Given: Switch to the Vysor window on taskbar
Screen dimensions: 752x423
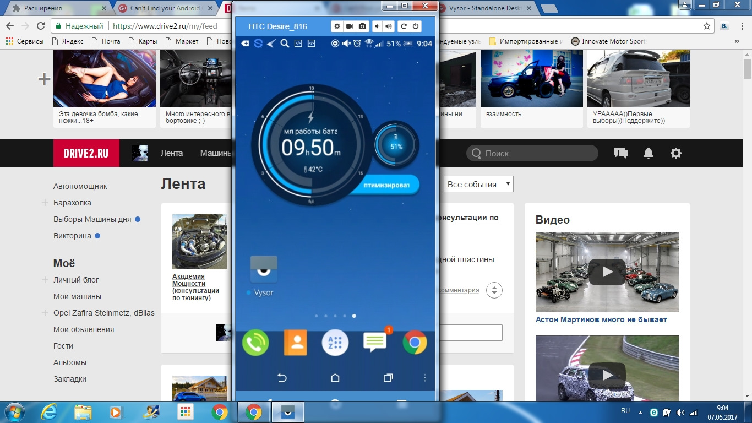Looking at the screenshot, I should [287, 412].
